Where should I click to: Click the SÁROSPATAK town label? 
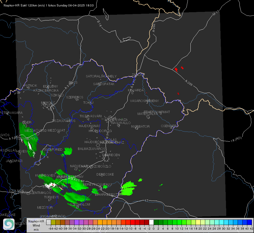point(104,84)
